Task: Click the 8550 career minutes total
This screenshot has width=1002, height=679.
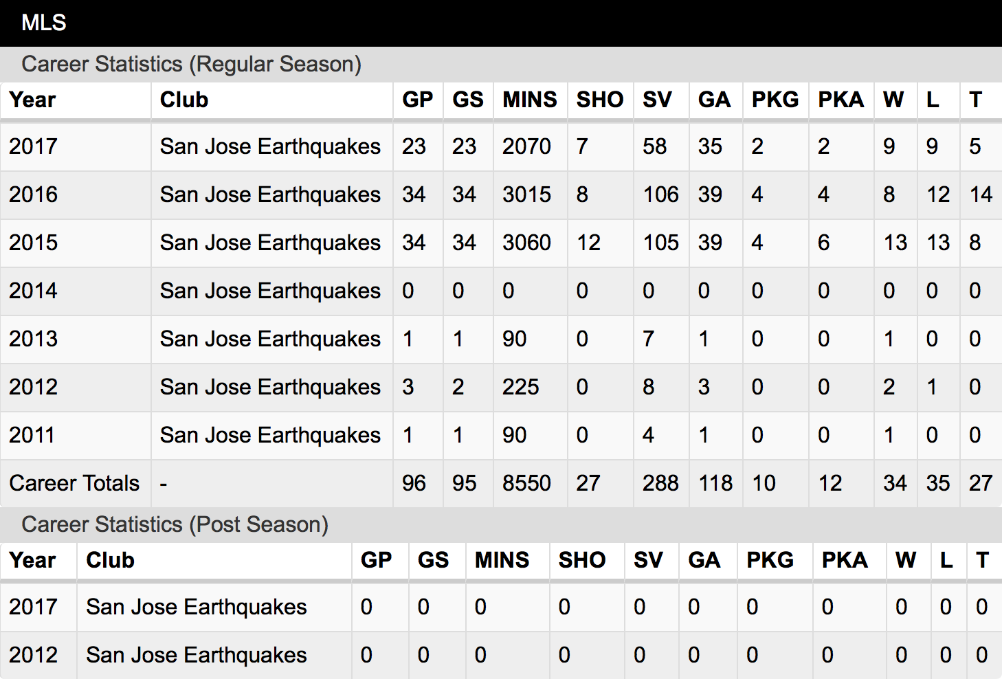Action: point(526,483)
